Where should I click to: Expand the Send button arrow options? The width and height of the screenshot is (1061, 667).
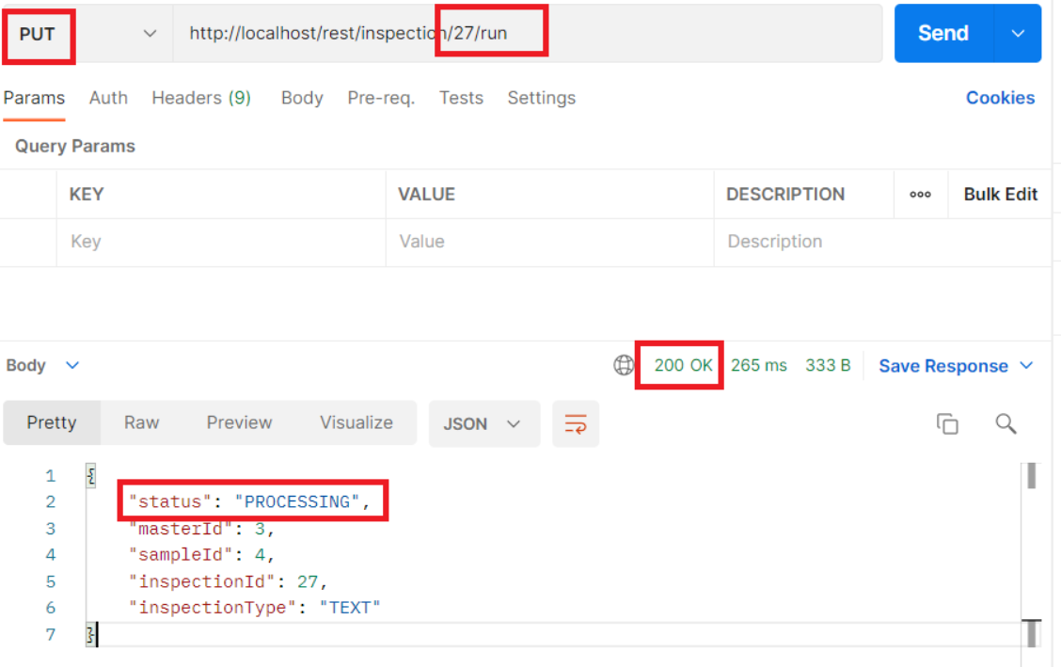1018,34
